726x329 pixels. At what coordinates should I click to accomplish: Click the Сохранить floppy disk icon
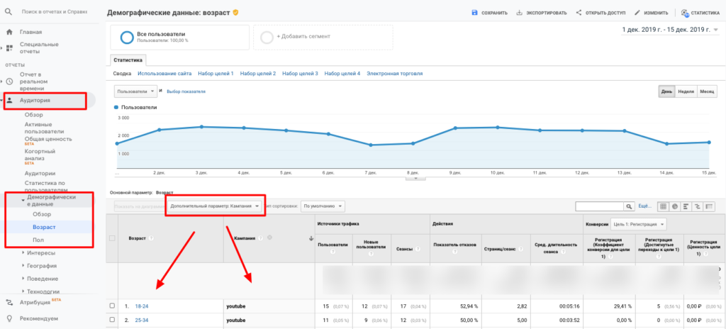(x=475, y=13)
